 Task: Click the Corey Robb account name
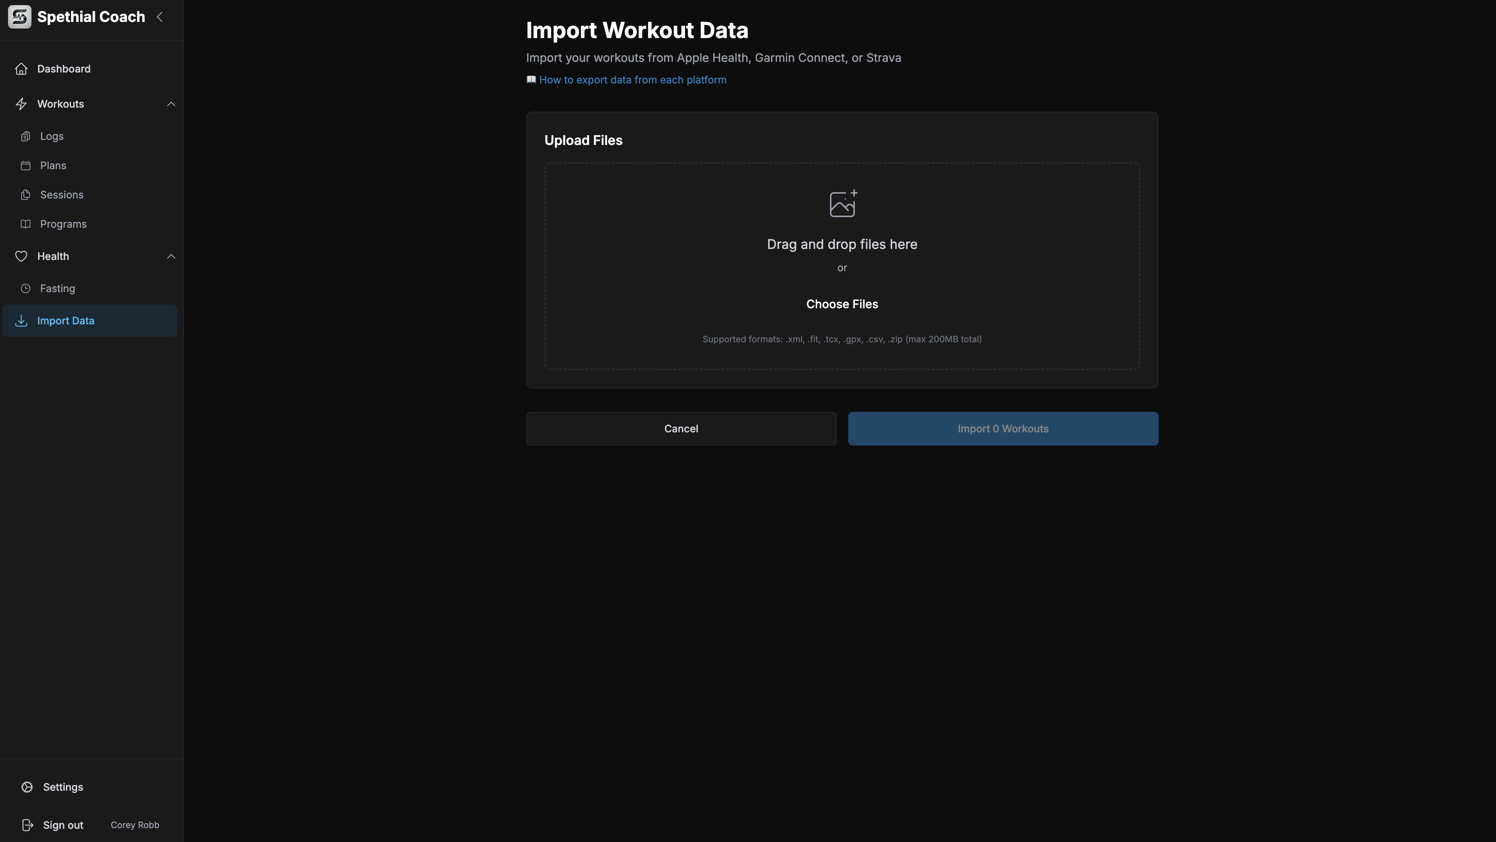coord(134,824)
